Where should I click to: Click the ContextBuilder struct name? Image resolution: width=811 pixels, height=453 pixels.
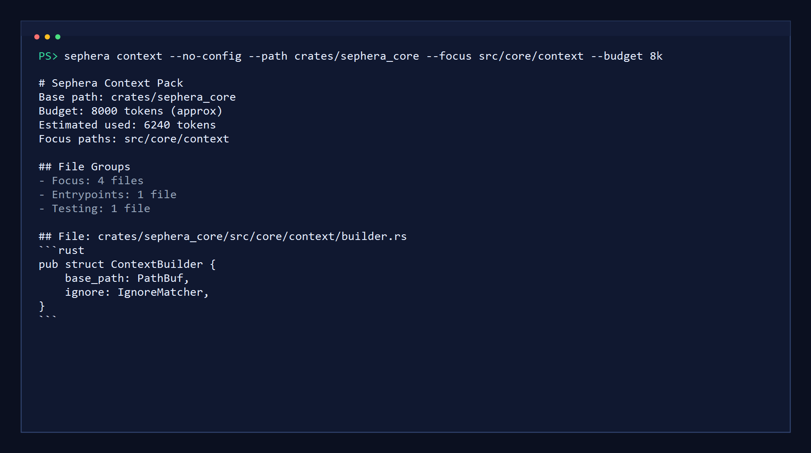click(156, 264)
